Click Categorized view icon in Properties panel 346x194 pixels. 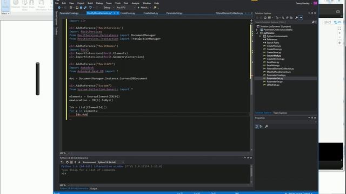tap(257, 127)
